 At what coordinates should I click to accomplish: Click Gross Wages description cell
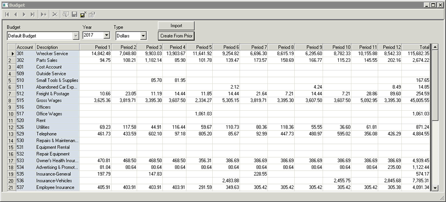57,101
